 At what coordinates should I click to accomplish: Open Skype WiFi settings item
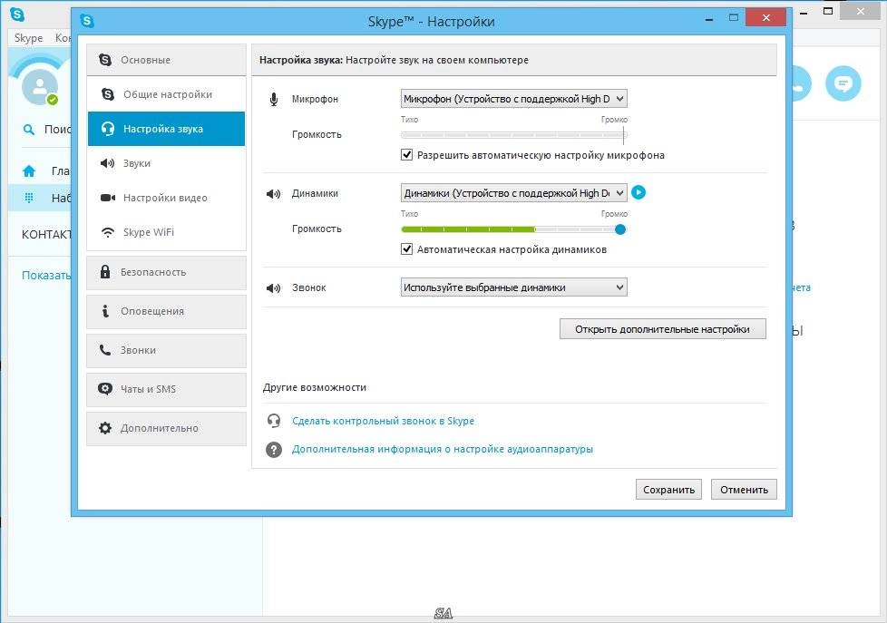(166, 232)
